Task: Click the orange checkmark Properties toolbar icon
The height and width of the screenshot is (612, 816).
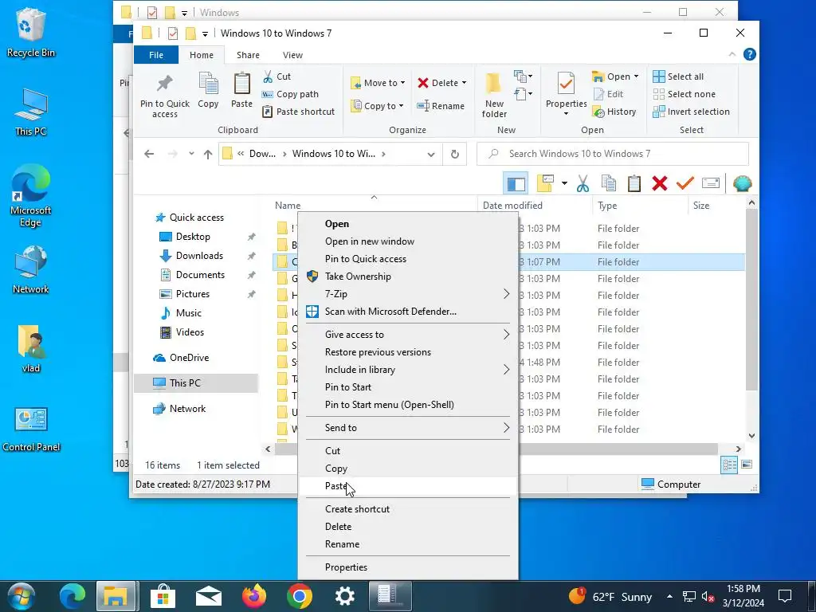Action: click(x=685, y=184)
